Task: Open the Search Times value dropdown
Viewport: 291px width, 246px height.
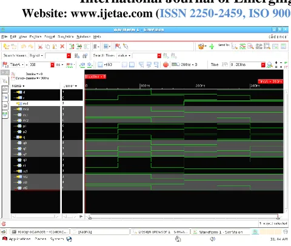Action: tap(124, 55)
